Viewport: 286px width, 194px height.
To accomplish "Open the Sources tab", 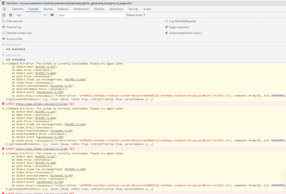I will point(48,9).
